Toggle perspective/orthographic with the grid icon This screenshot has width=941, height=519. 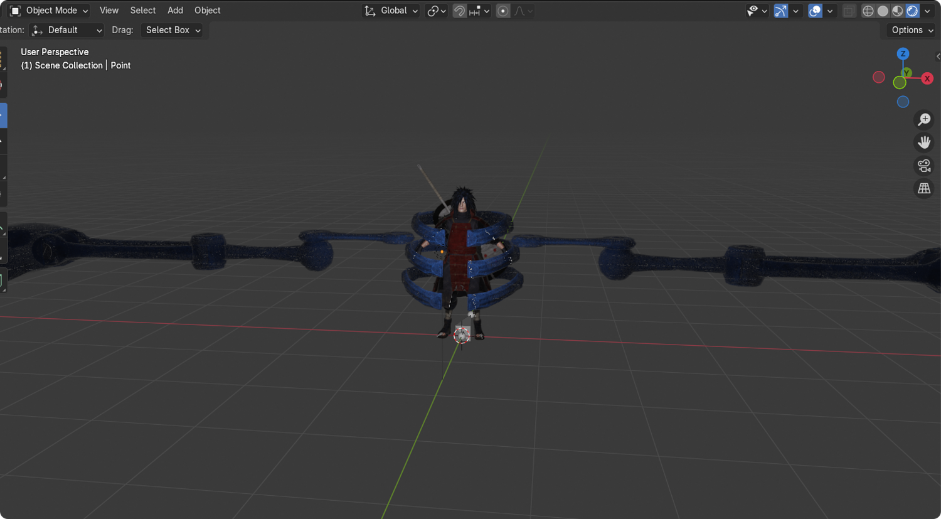[x=924, y=188]
